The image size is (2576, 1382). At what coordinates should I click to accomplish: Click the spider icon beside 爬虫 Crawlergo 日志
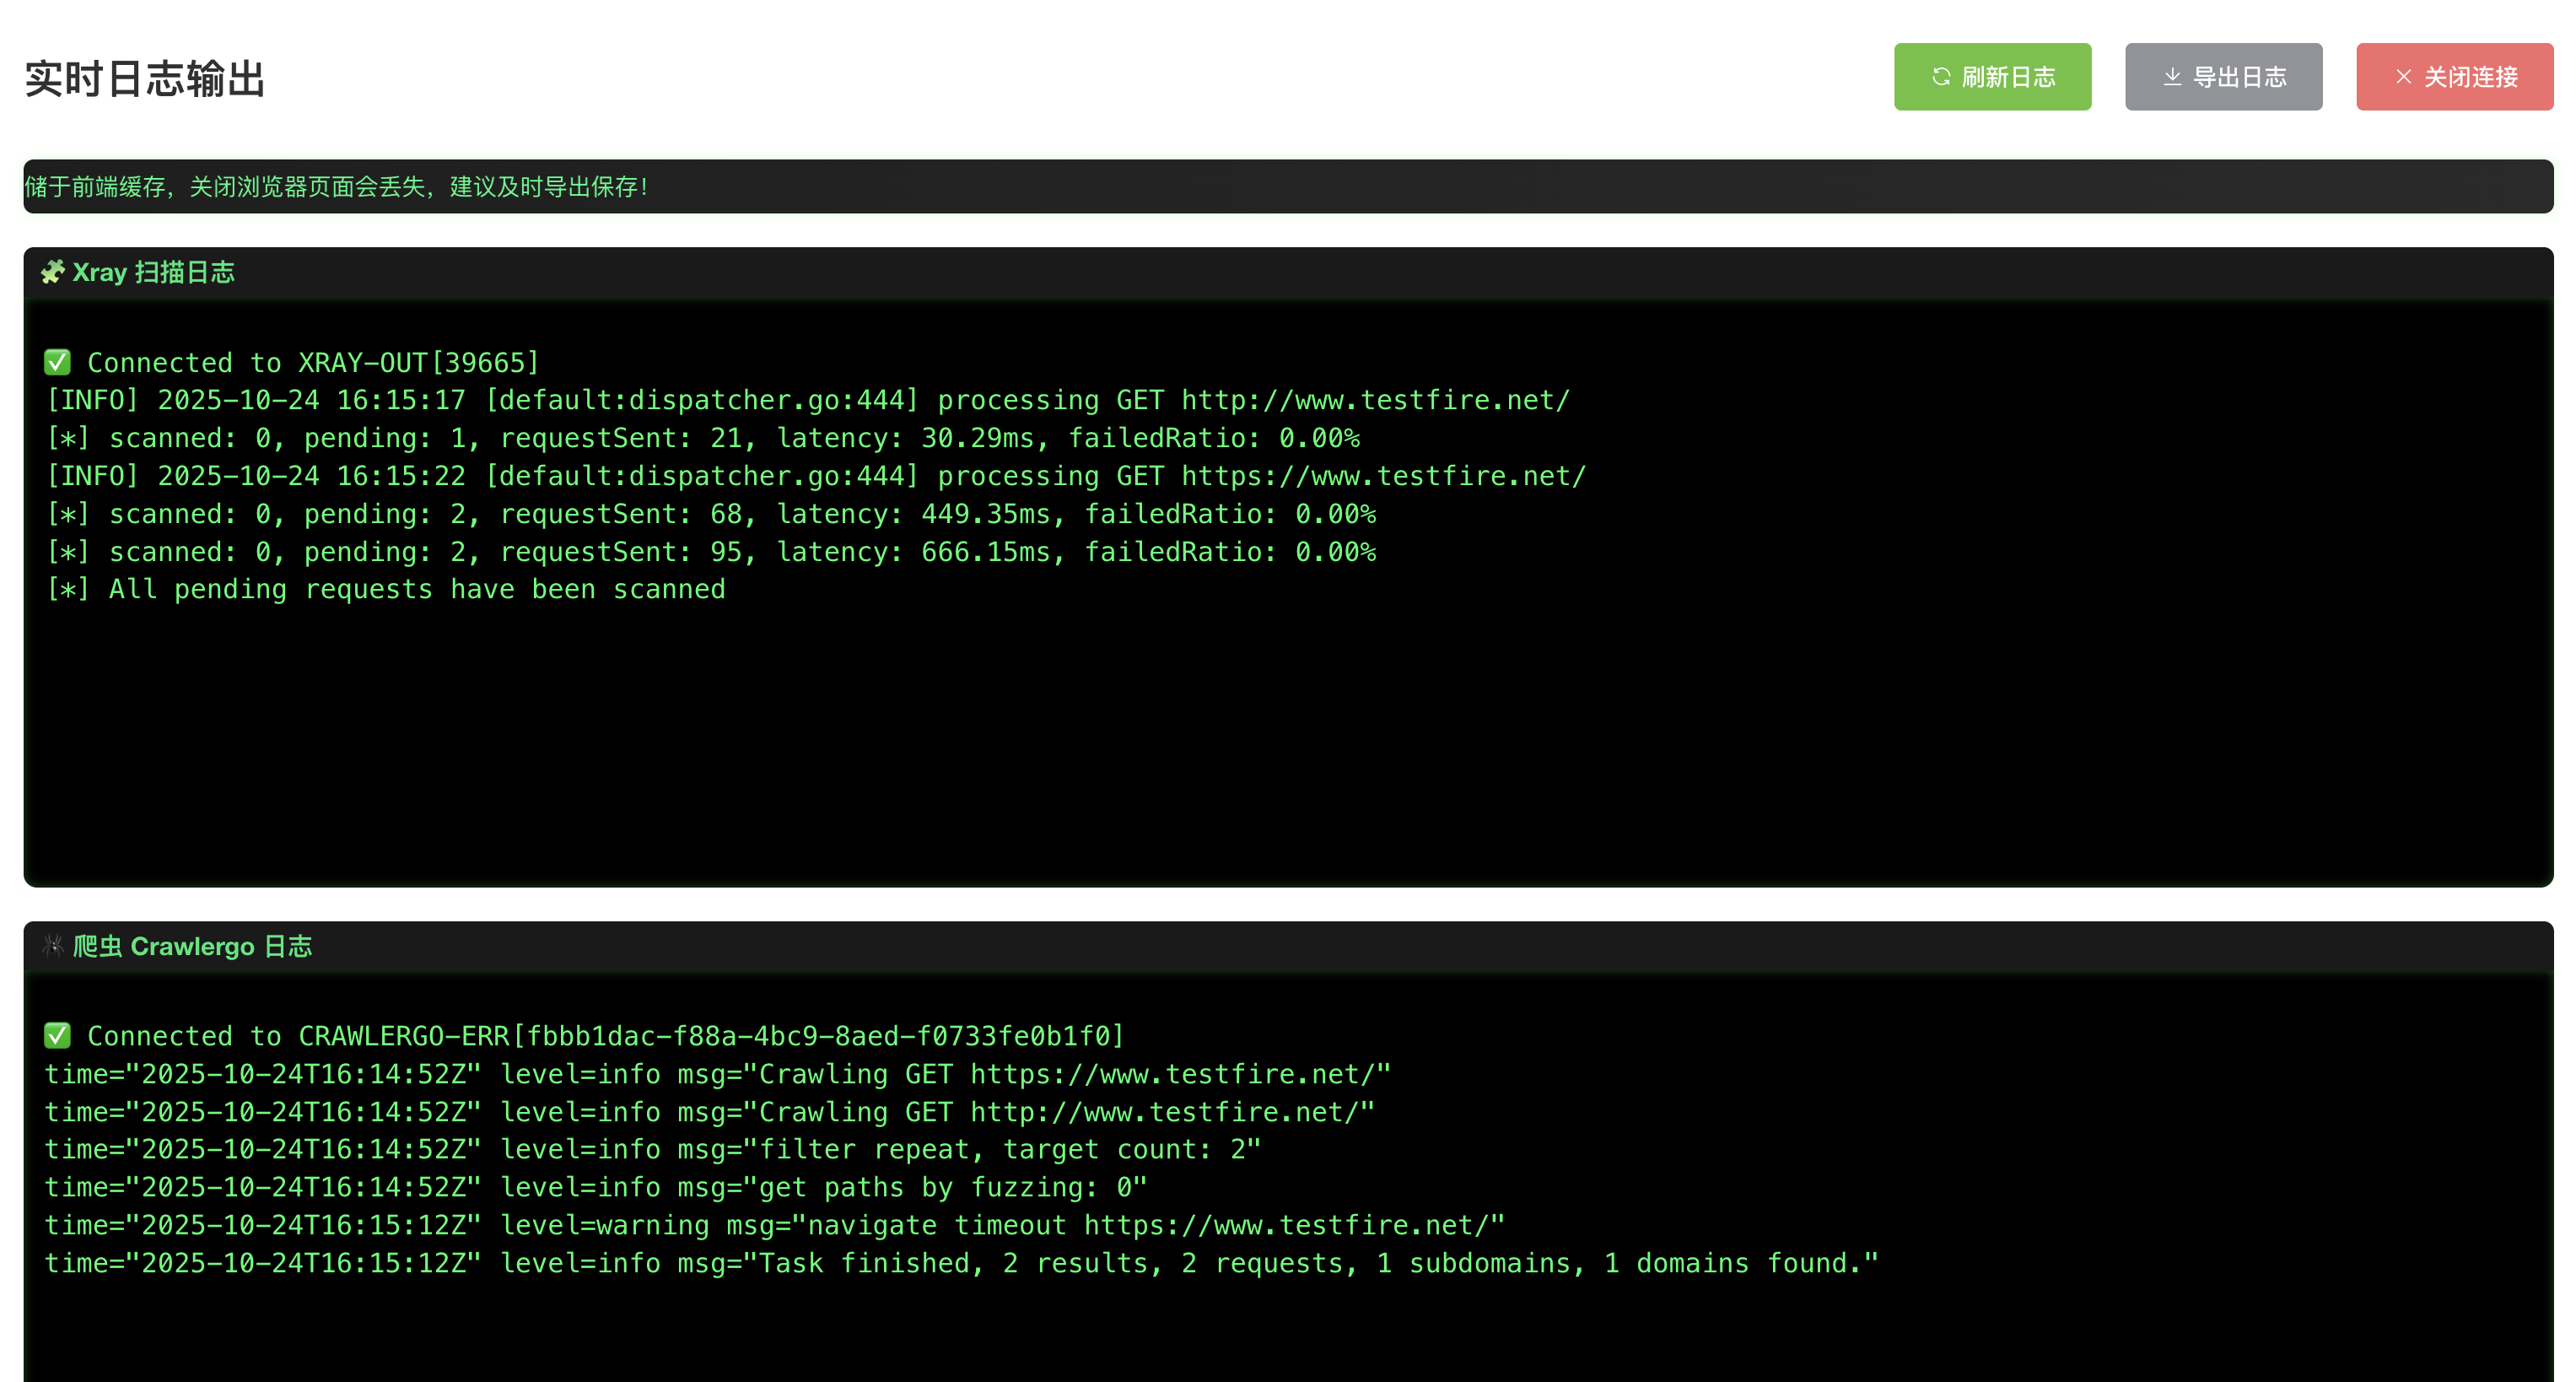point(52,946)
